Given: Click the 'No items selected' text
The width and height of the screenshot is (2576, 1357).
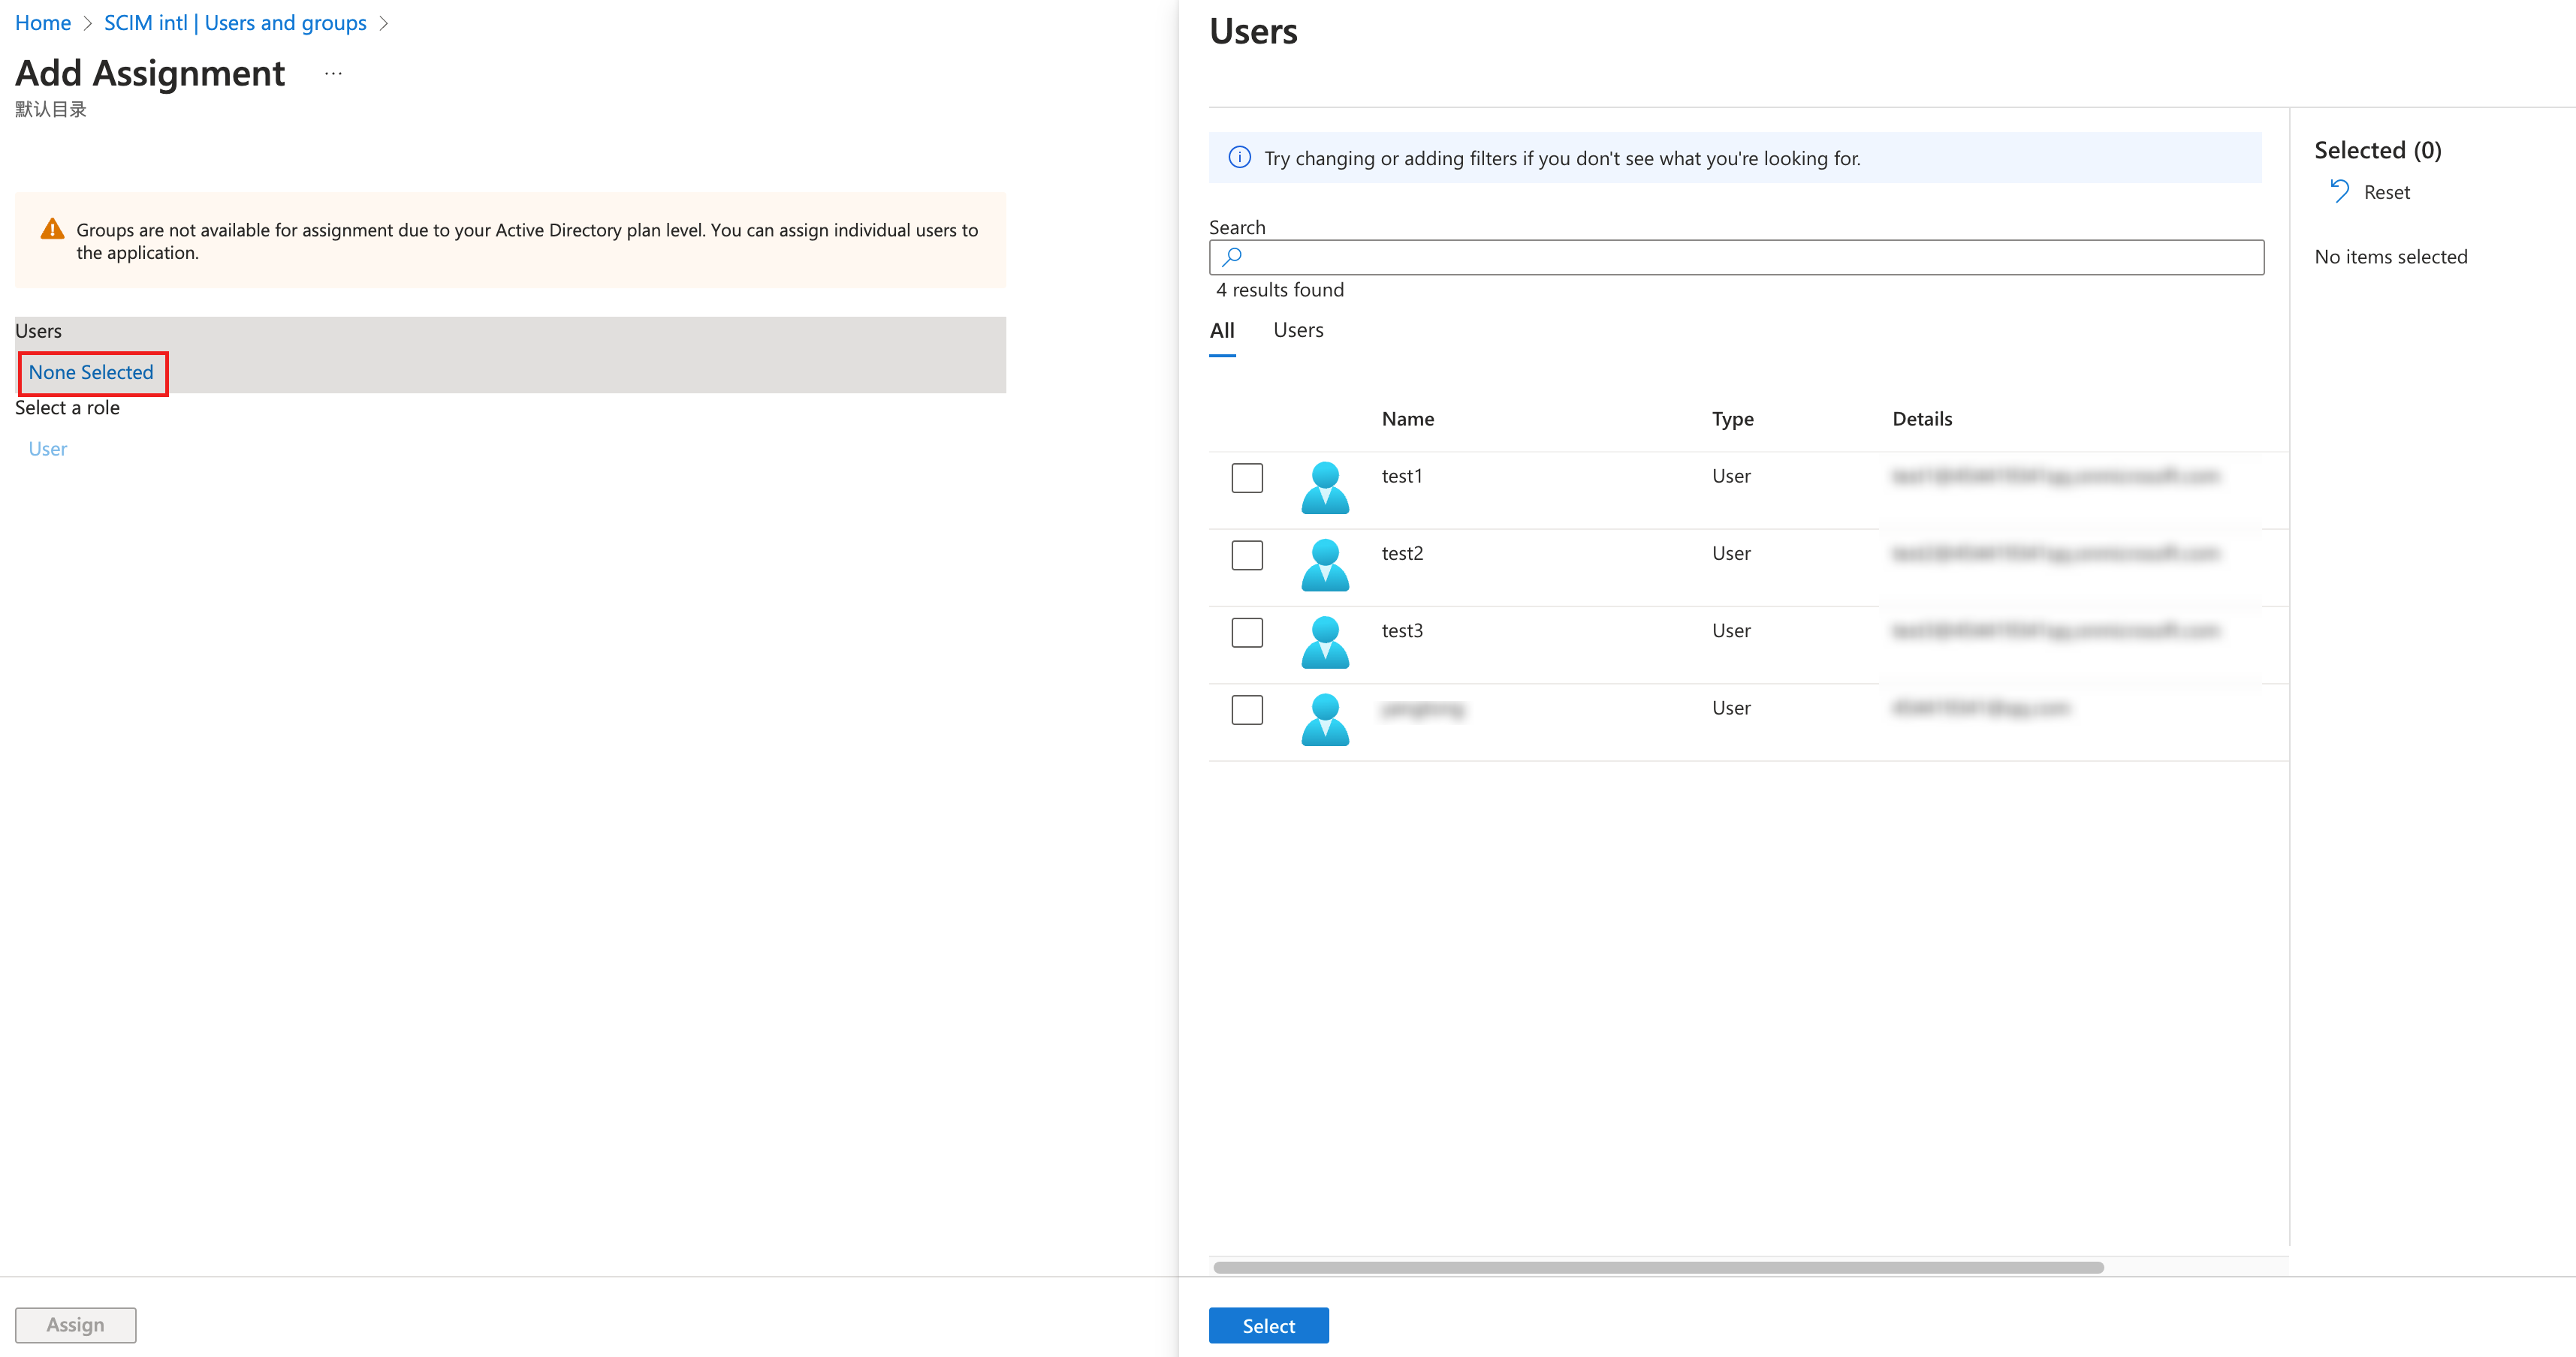Looking at the screenshot, I should click(2390, 257).
